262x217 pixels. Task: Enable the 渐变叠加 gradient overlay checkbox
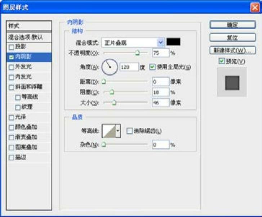pos(12,137)
